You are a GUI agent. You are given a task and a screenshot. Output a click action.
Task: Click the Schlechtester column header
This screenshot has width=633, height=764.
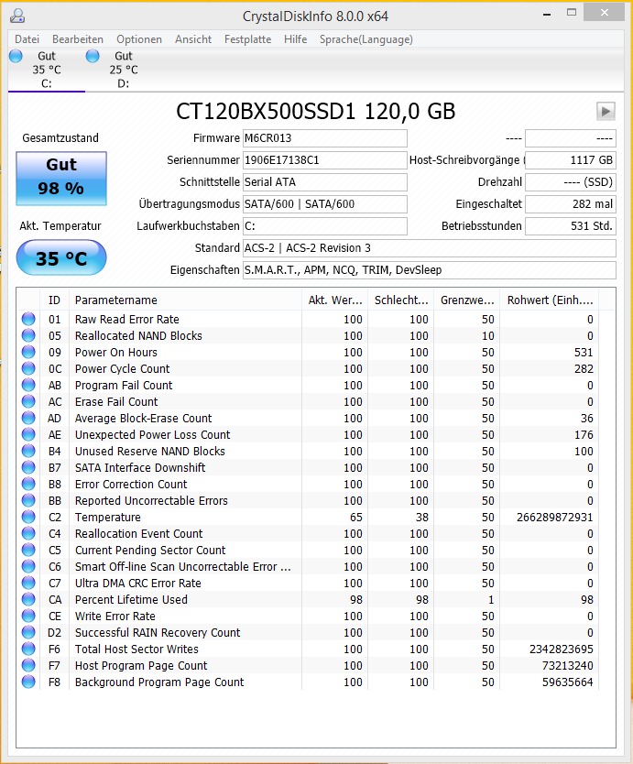click(401, 300)
